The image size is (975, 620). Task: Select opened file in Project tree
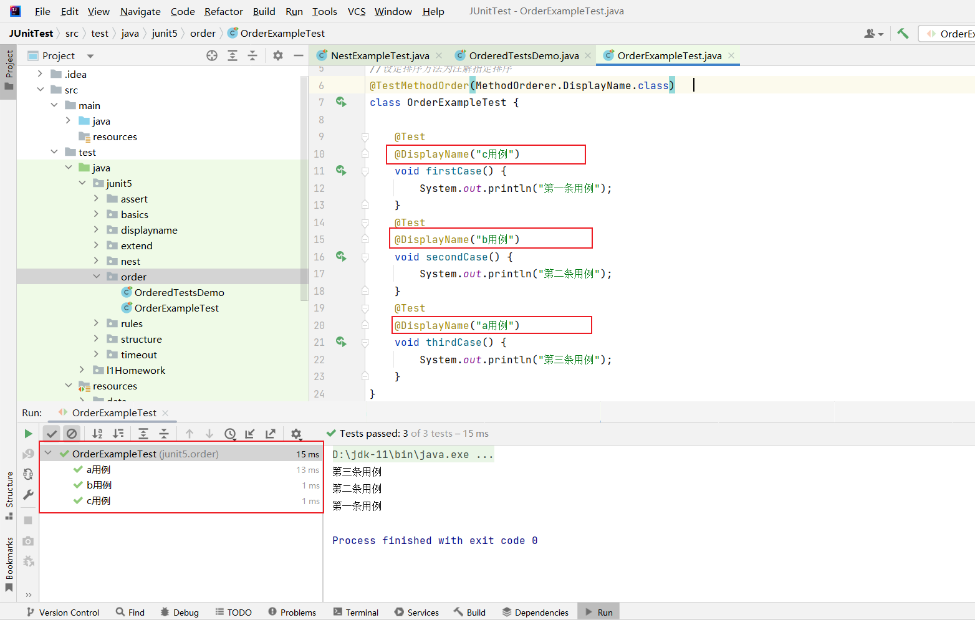point(212,55)
